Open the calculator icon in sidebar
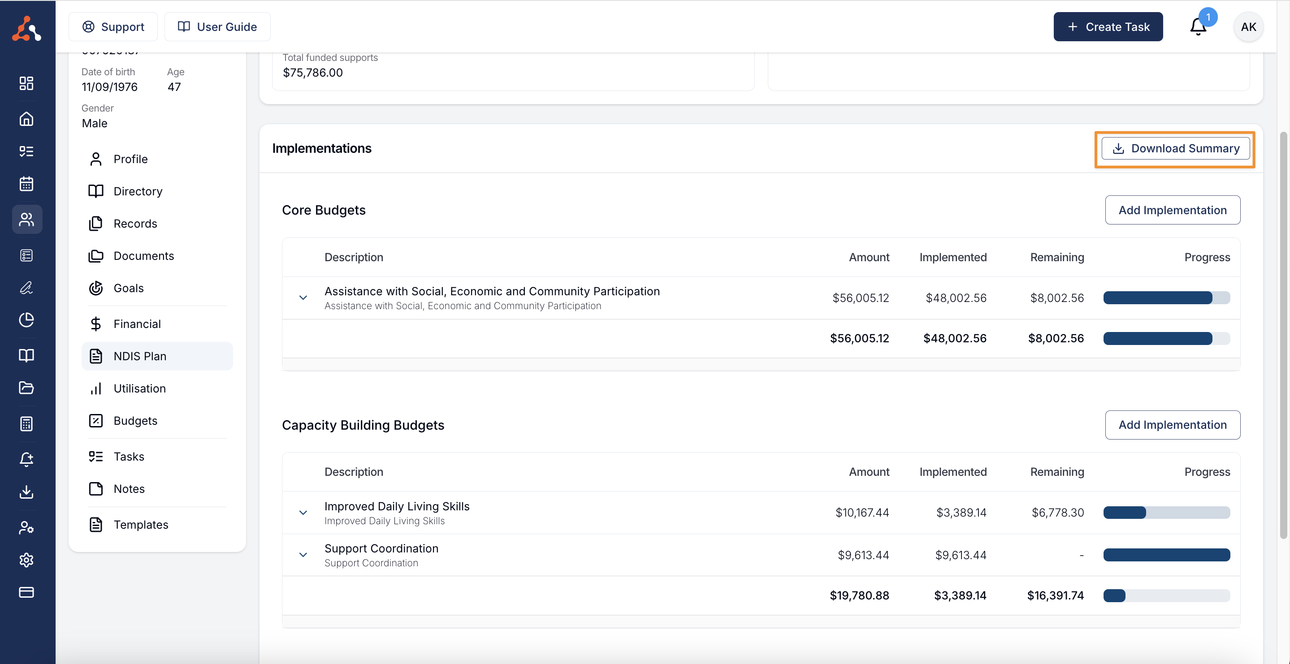The width and height of the screenshot is (1290, 664). tap(26, 424)
